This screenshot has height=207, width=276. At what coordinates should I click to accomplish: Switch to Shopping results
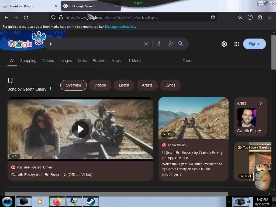click(x=28, y=61)
